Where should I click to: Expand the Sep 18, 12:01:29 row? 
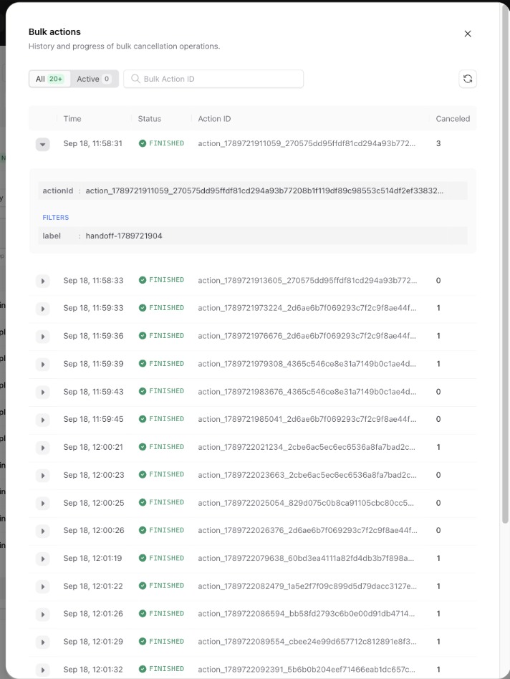click(42, 642)
